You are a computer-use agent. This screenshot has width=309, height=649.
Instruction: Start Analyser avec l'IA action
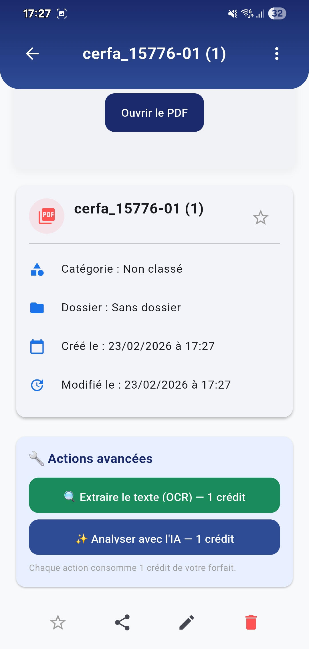(154, 537)
